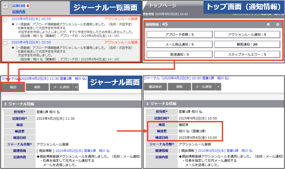Open 顧客通知 : 20 notification

[247, 44]
